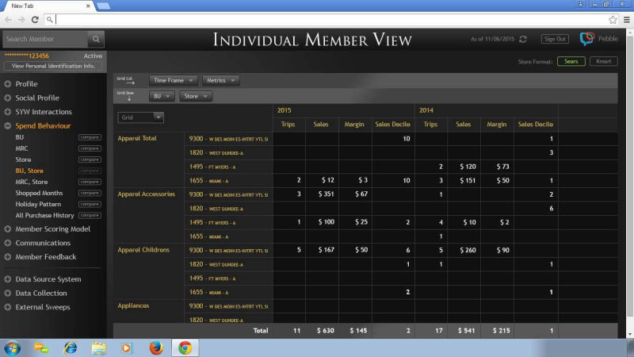This screenshot has width=634, height=357.
Task: Open Internet Explorer from taskbar
Action: [71, 347]
